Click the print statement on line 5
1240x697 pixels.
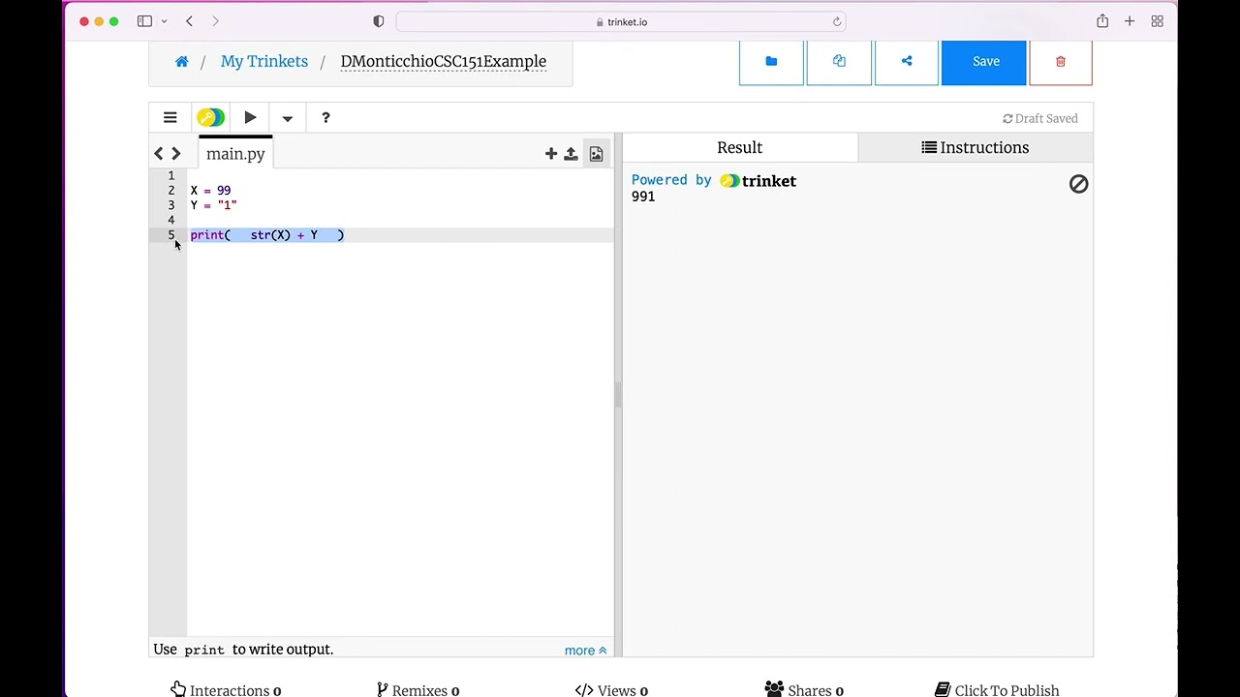coord(267,235)
